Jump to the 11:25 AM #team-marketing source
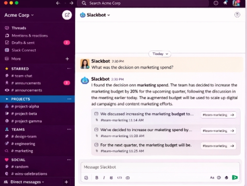 (x=218, y=146)
